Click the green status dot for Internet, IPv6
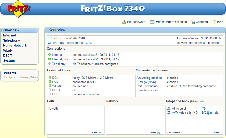 coord(49,59)
